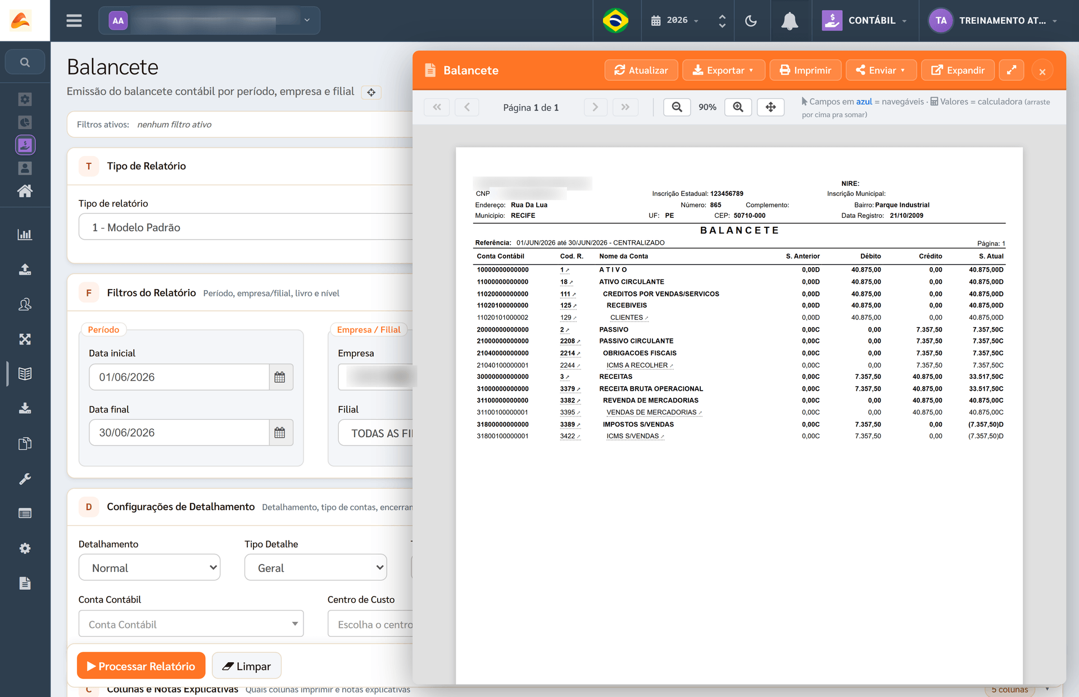This screenshot has height=697, width=1079.
Task: Go to last page in preview
Action: [625, 107]
